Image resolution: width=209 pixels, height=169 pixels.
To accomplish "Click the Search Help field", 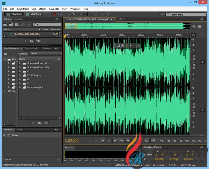I will (x=186, y=15).
